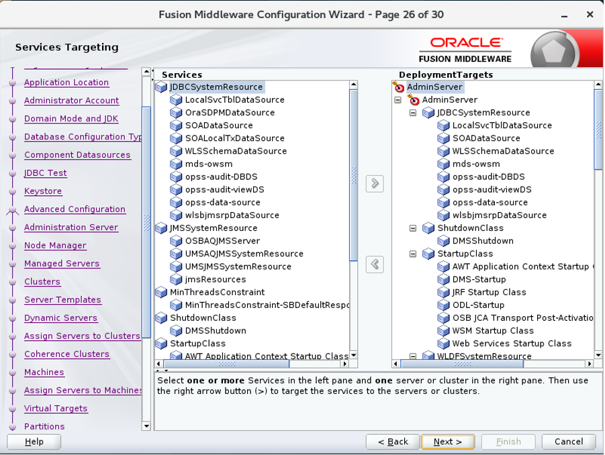Open the Component Datasources step

click(77, 155)
